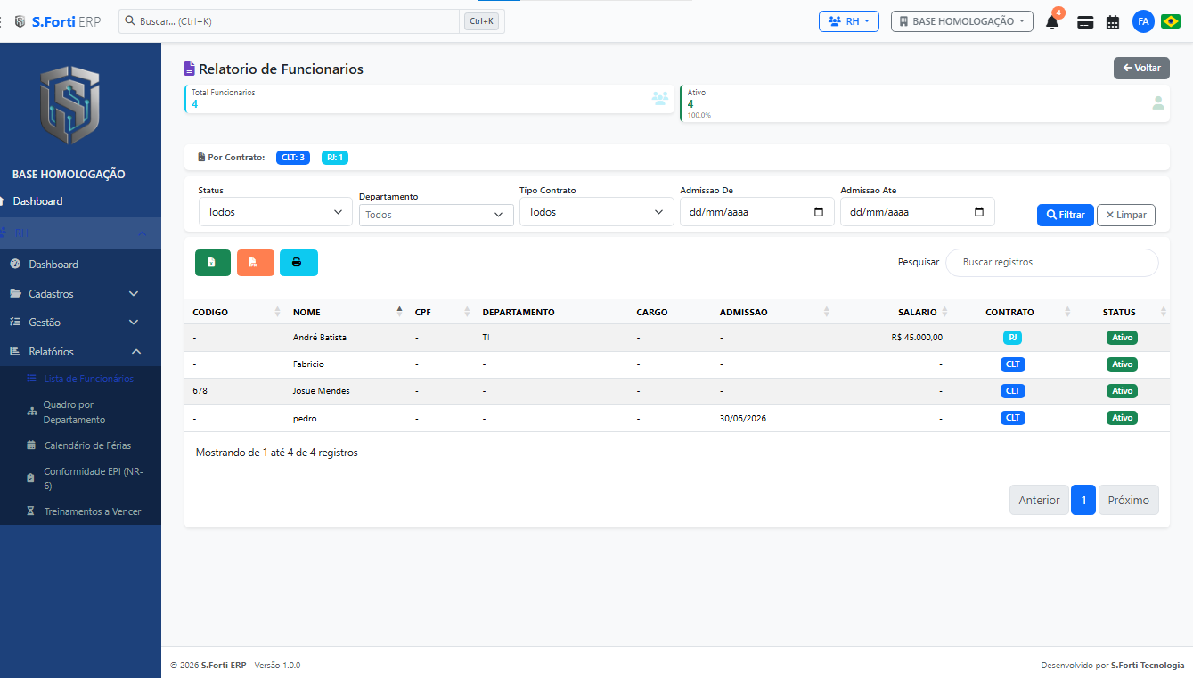Open the Dashboard item under RH
The image size is (1193, 678).
click(80, 265)
